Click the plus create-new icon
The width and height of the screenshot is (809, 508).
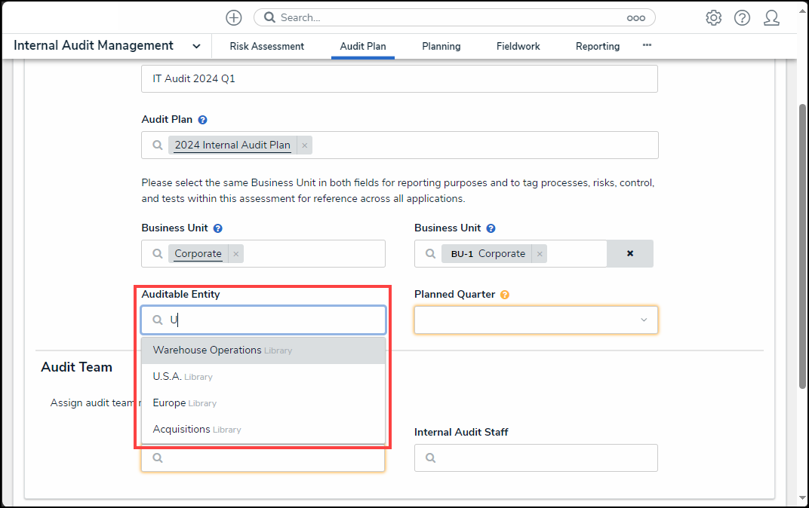(x=234, y=17)
